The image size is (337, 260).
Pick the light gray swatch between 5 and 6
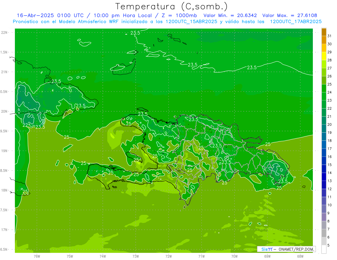point(324,241)
